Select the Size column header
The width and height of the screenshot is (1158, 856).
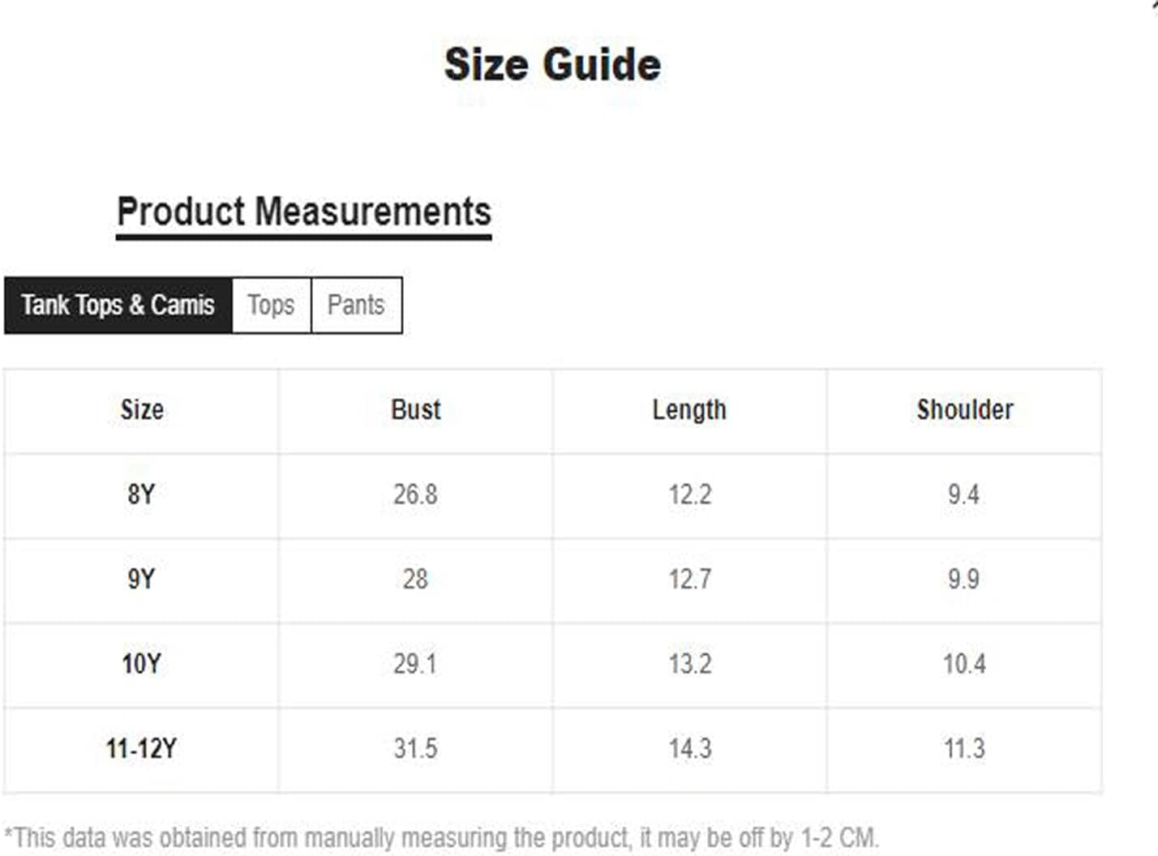click(x=142, y=410)
